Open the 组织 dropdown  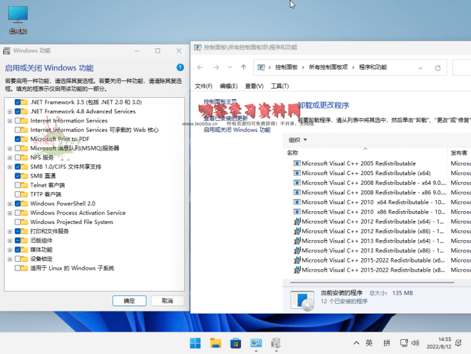pos(298,140)
